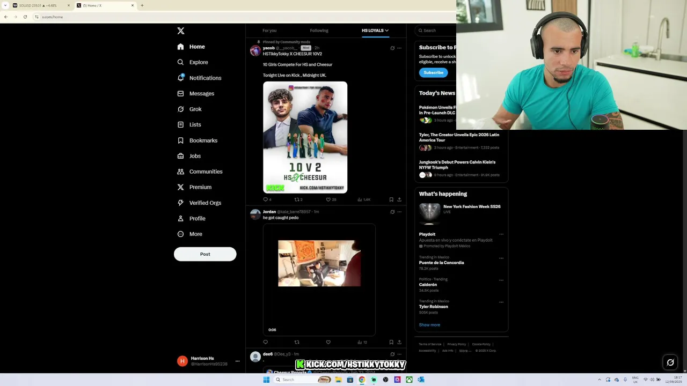Open the Home page from the sidebar
The width and height of the screenshot is (687, 386).
coord(191,47)
